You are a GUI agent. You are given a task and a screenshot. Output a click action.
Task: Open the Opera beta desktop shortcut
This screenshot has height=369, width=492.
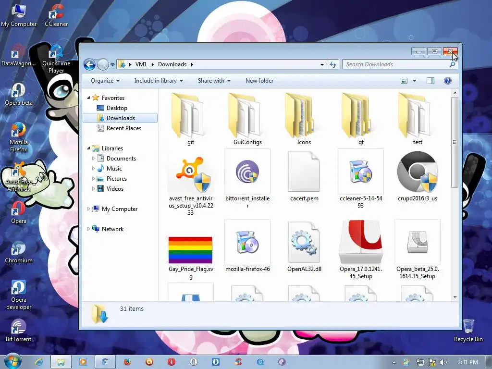point(19,94)
